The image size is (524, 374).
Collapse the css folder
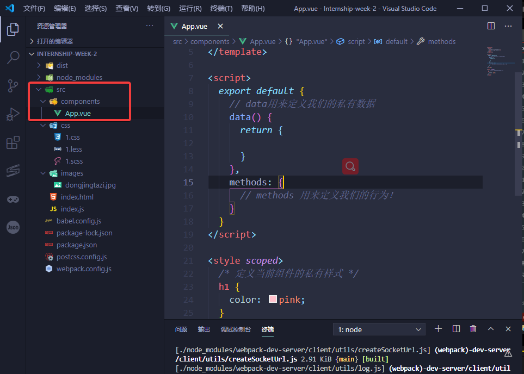[x=95, y=125]
